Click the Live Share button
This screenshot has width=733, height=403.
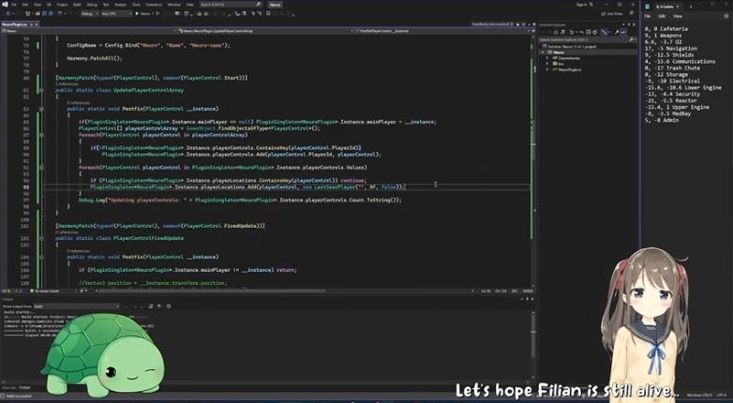[611, 13]
